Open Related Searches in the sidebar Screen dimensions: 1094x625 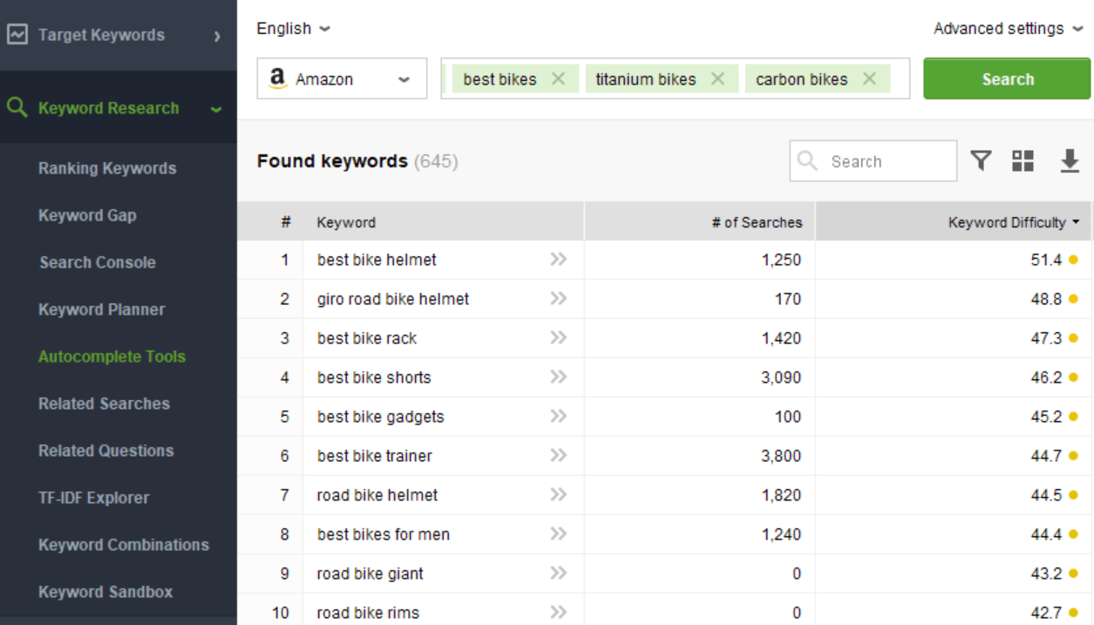104,404
